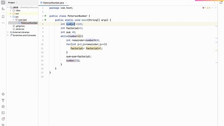
Task: Open the Git tool window
Action: point(3,125)
